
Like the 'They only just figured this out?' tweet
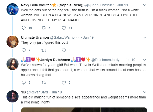(x=64, y=50)
